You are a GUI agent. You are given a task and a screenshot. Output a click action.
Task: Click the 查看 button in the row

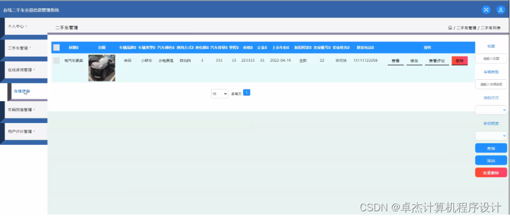pyautogui.click(x=396, y=61)
